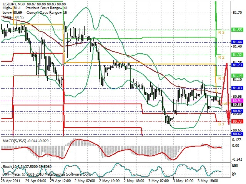Click the blue 81.44 price label

[238, 42]
